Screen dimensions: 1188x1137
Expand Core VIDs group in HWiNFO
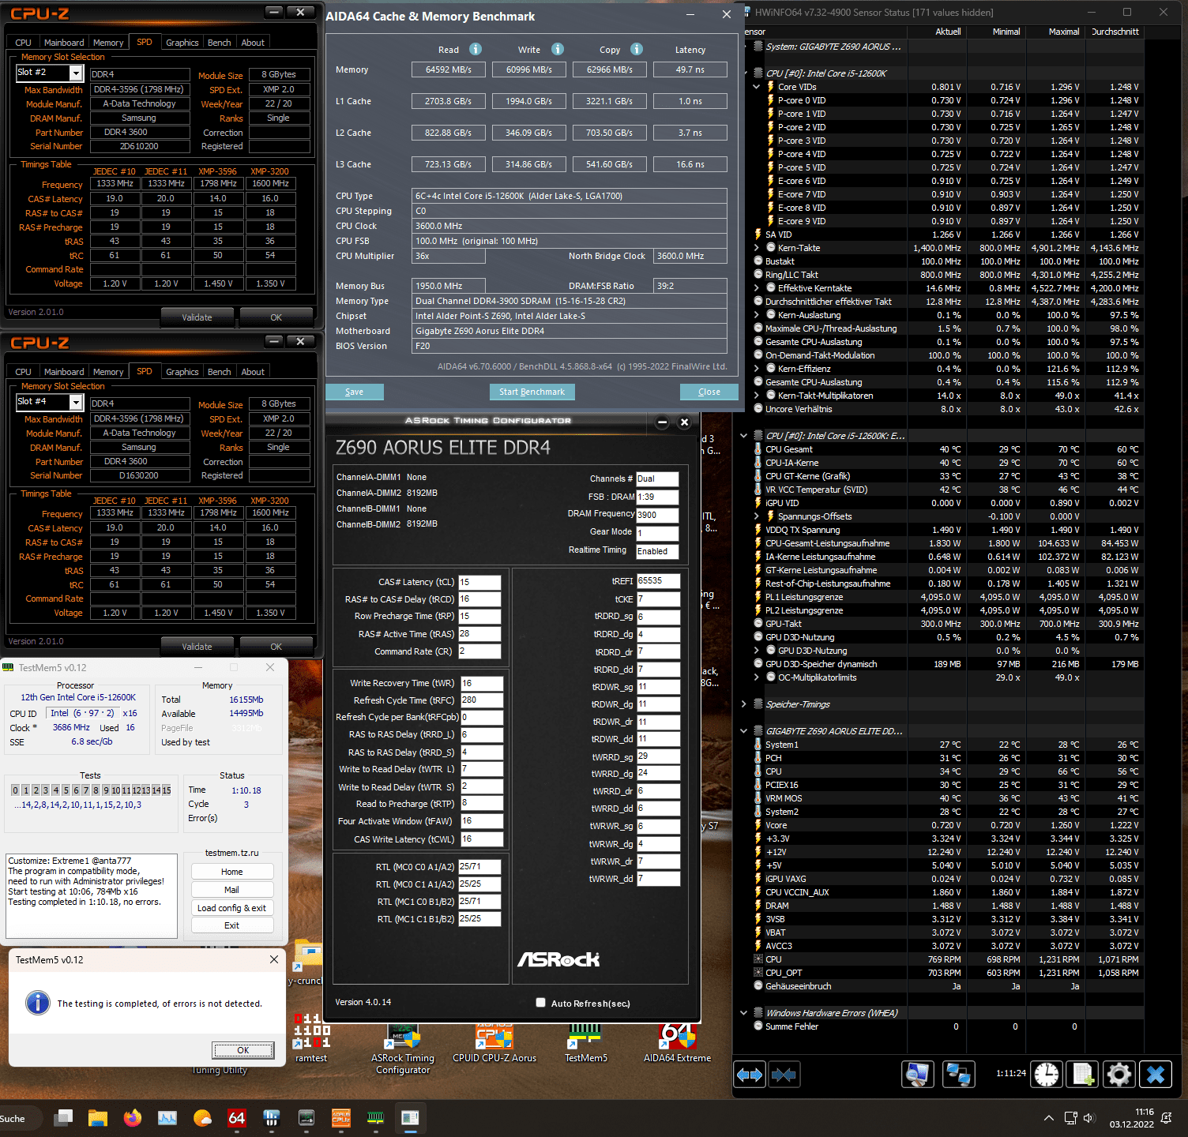tap(756, 87)
